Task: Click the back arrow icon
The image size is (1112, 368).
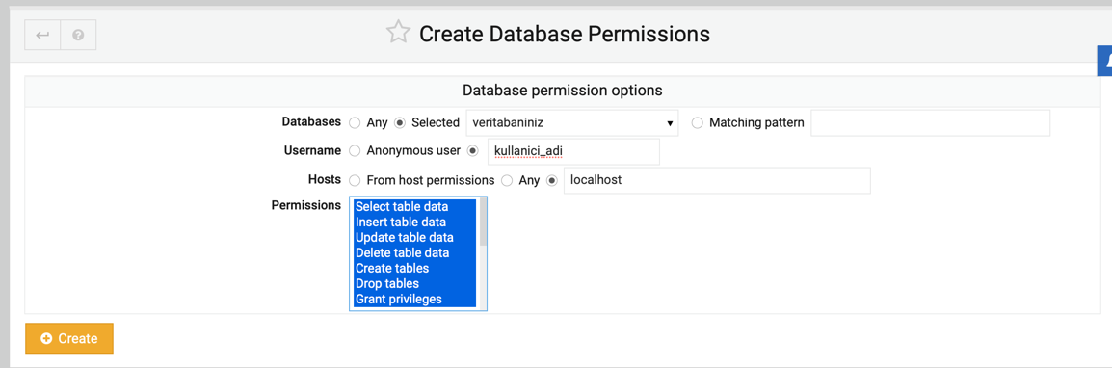Action: tap(42, 35)
